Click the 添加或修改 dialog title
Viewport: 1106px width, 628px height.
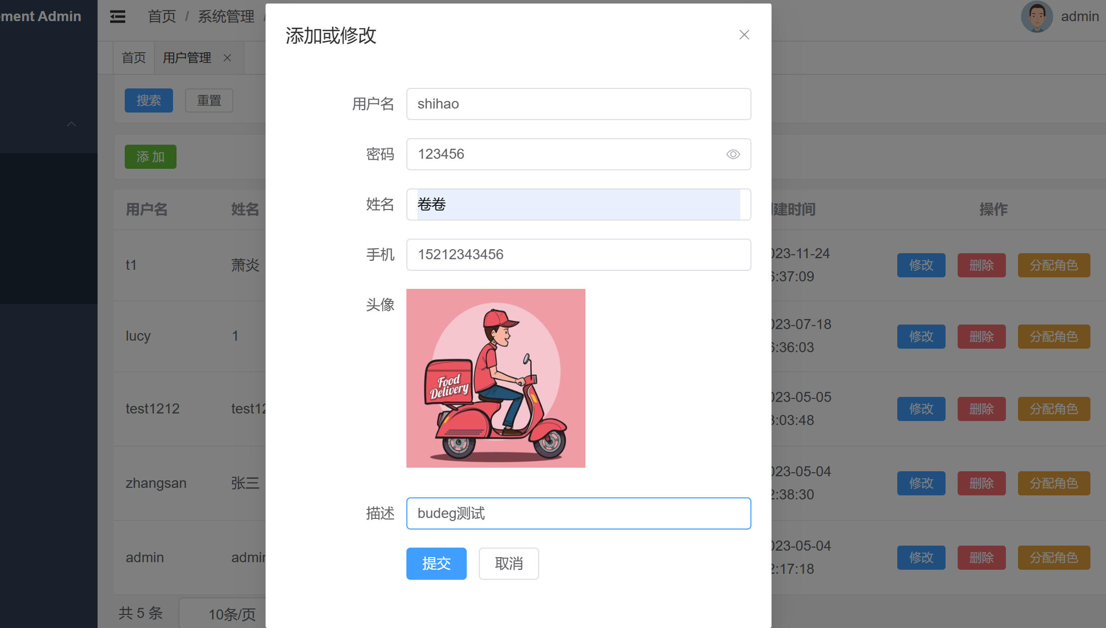click(331, 36)
